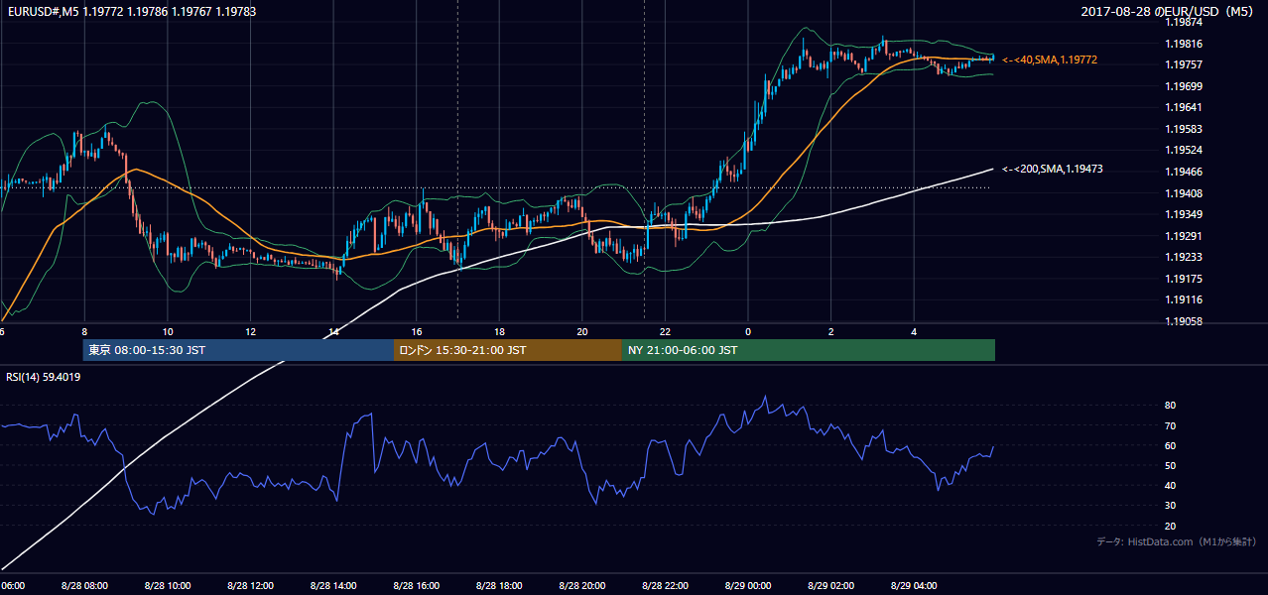The height and width of the screenshot is (595, 1268).
Task: Click the RSI(14) 59.4019 indicator label
Action: pos(44,377)
